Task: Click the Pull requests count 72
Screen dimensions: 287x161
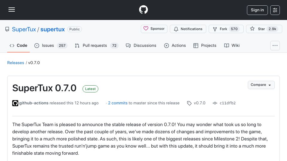Action: click(x=114, y=45)
